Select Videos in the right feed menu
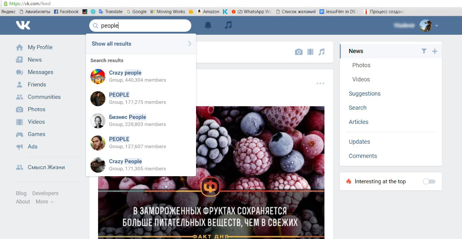The height and width of the screenshot is (239, 462). click(x=361, y=79)
